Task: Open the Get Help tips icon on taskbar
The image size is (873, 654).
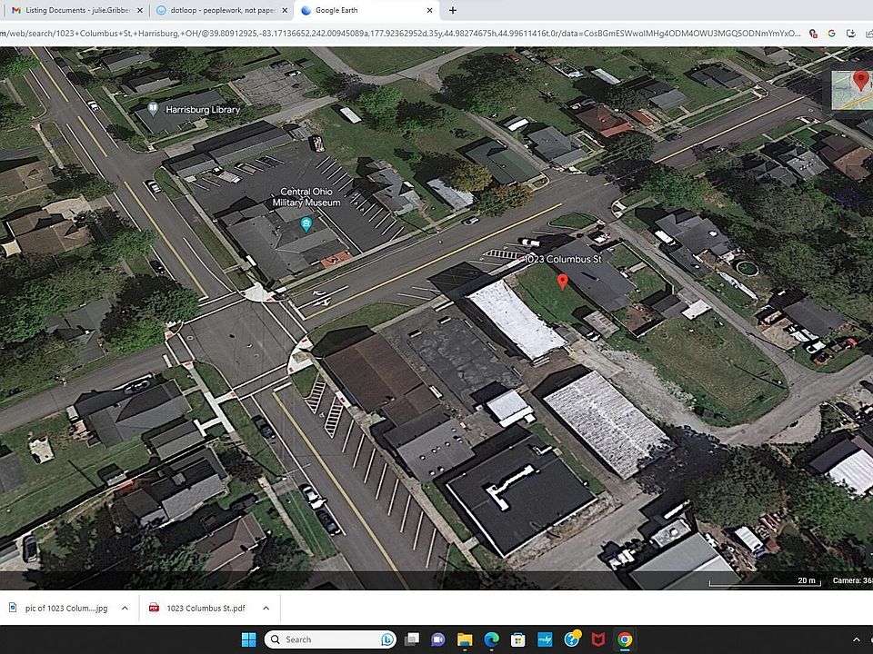Action: point(572,639)
